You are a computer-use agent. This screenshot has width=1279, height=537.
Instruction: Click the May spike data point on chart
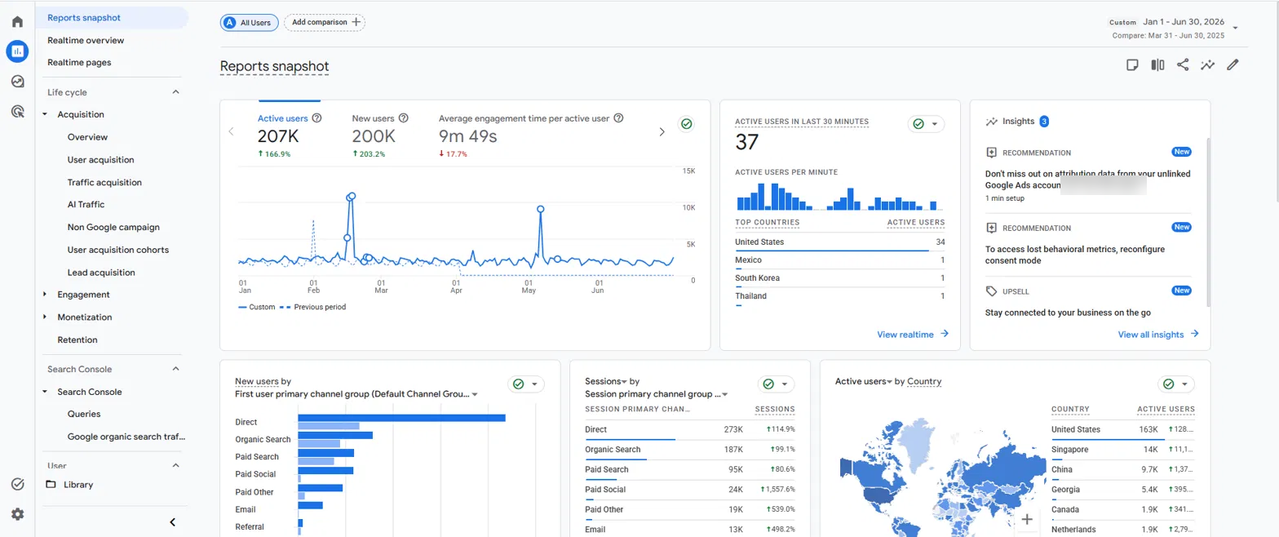[x=541, y=209]
